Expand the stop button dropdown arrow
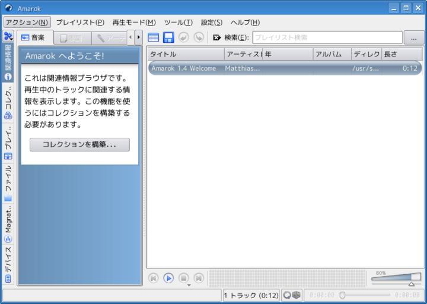This screenshot has width=427, height=304. pyautogui.click(x=189, y=286)
